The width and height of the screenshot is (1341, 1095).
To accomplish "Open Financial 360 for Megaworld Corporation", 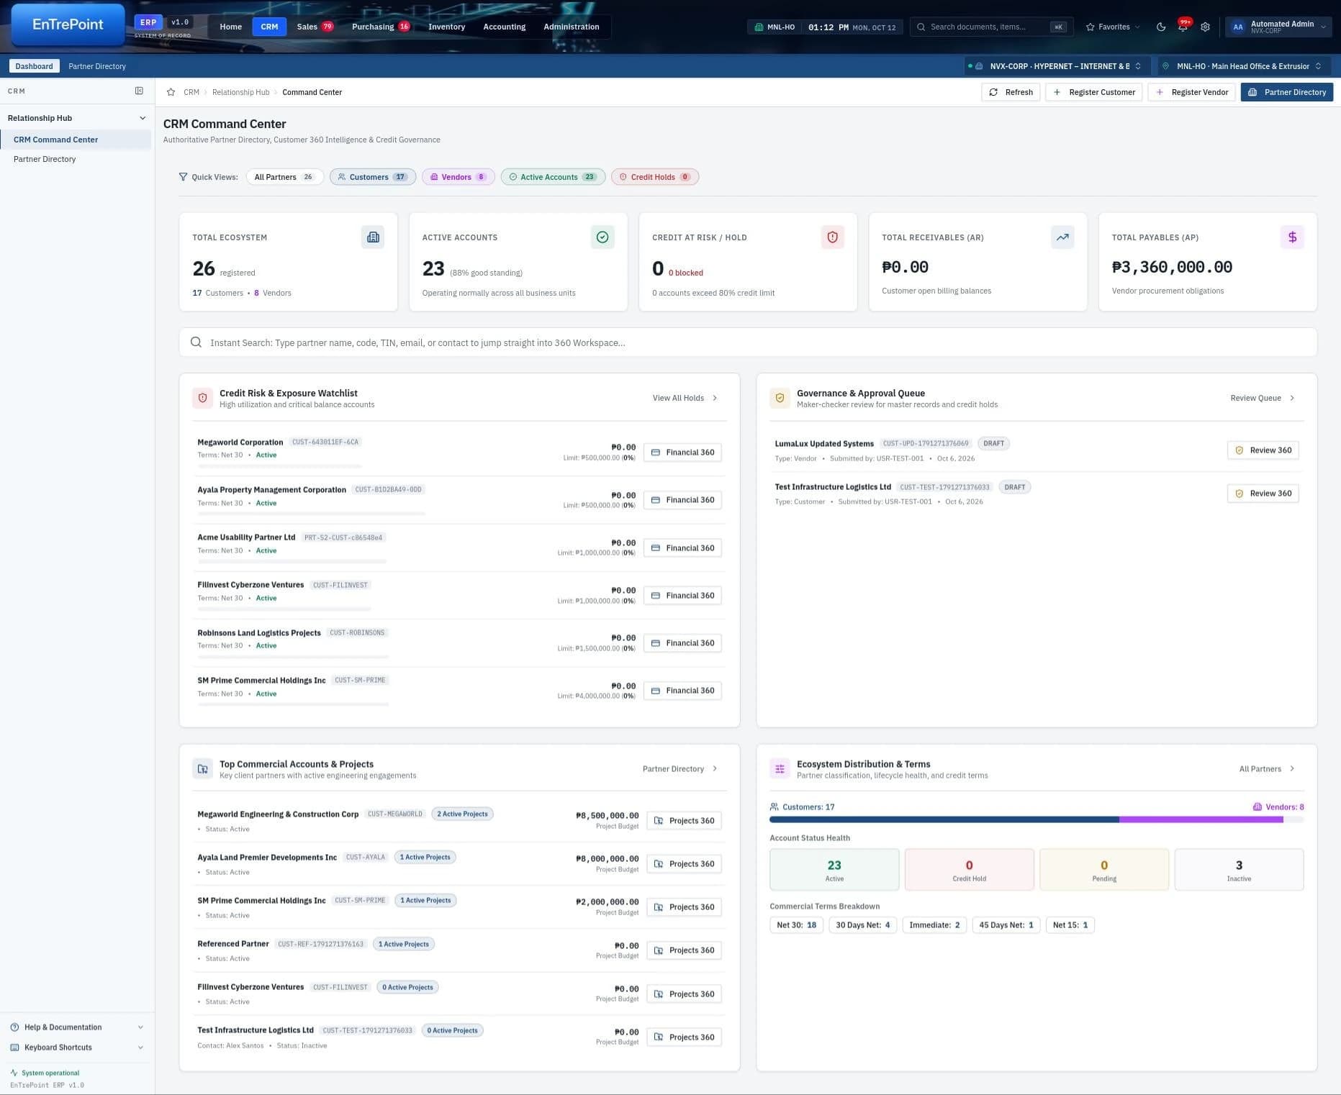I will (682, 453).
